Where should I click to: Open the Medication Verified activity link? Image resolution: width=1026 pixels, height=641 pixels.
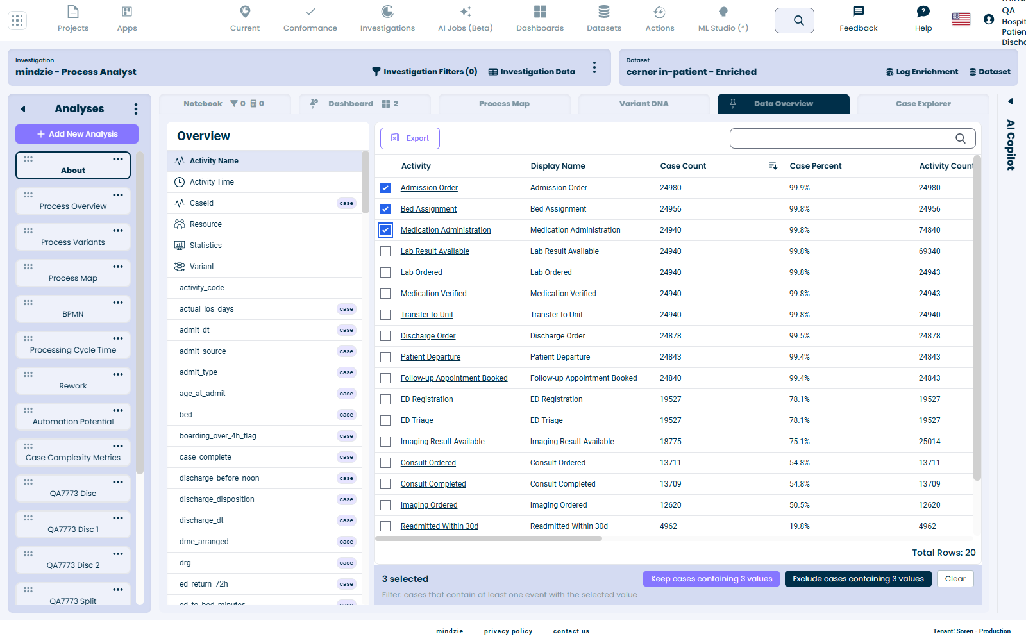pos(433,294)
